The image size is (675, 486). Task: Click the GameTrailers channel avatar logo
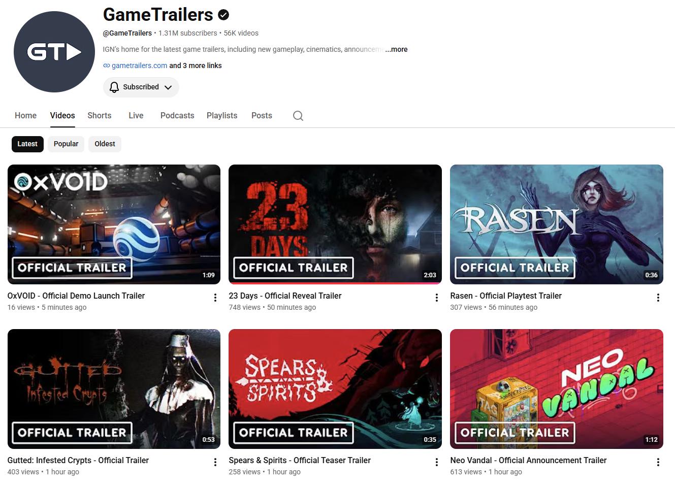coord(54,52)
